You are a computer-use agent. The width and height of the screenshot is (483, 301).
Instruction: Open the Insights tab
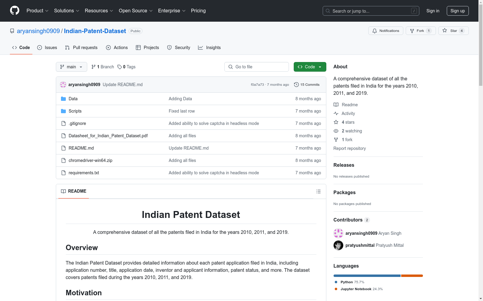(209, 48)
